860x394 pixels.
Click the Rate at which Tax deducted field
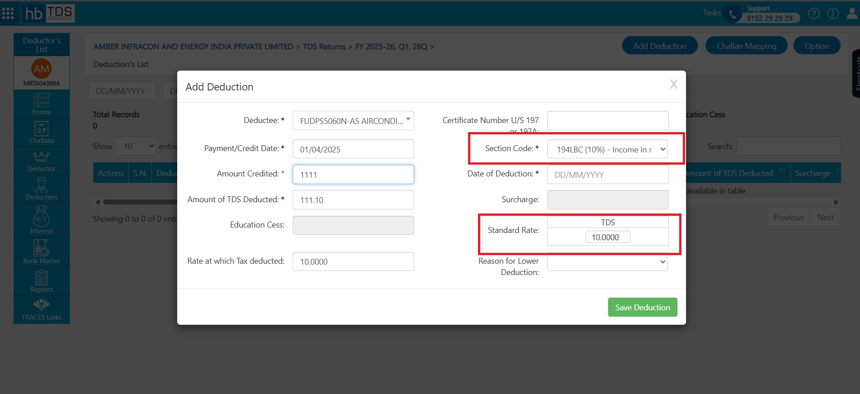tap(353, 261)
